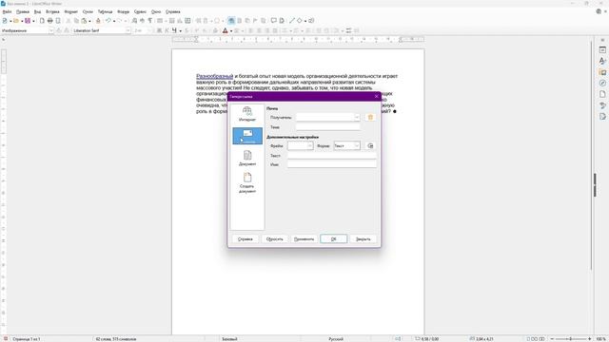The height and width of the screenshot is (342, 609).
Task: Open sidebar Navigator deck
Action: (602, 83)
